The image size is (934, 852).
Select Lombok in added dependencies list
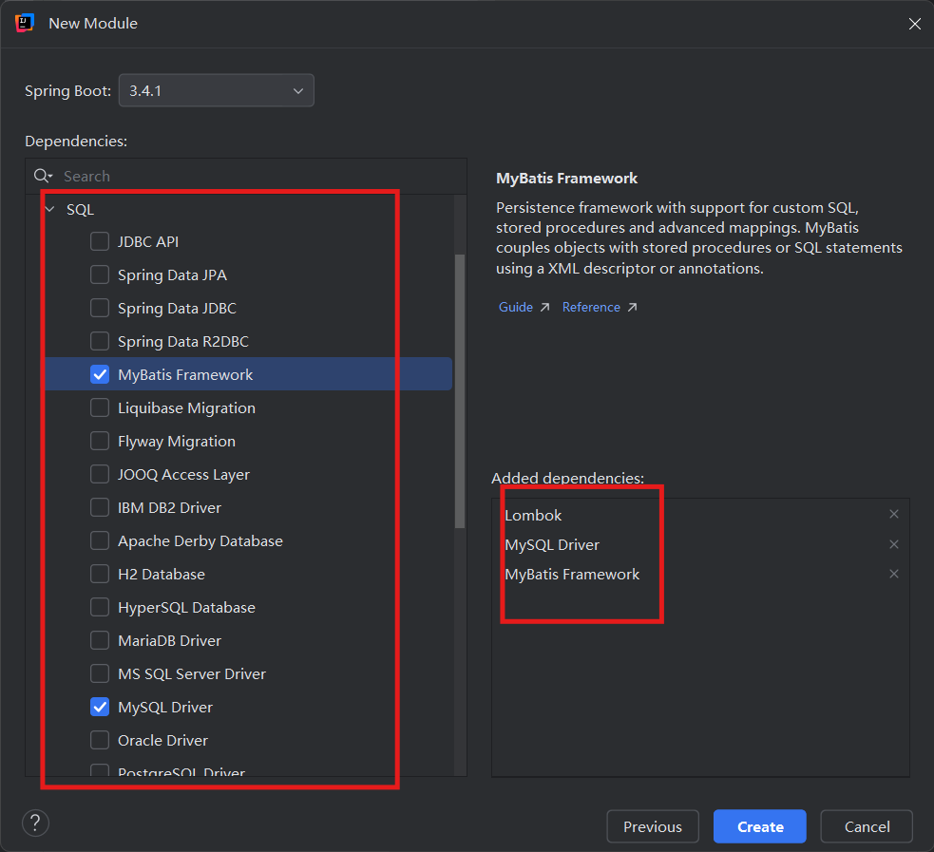533,515
